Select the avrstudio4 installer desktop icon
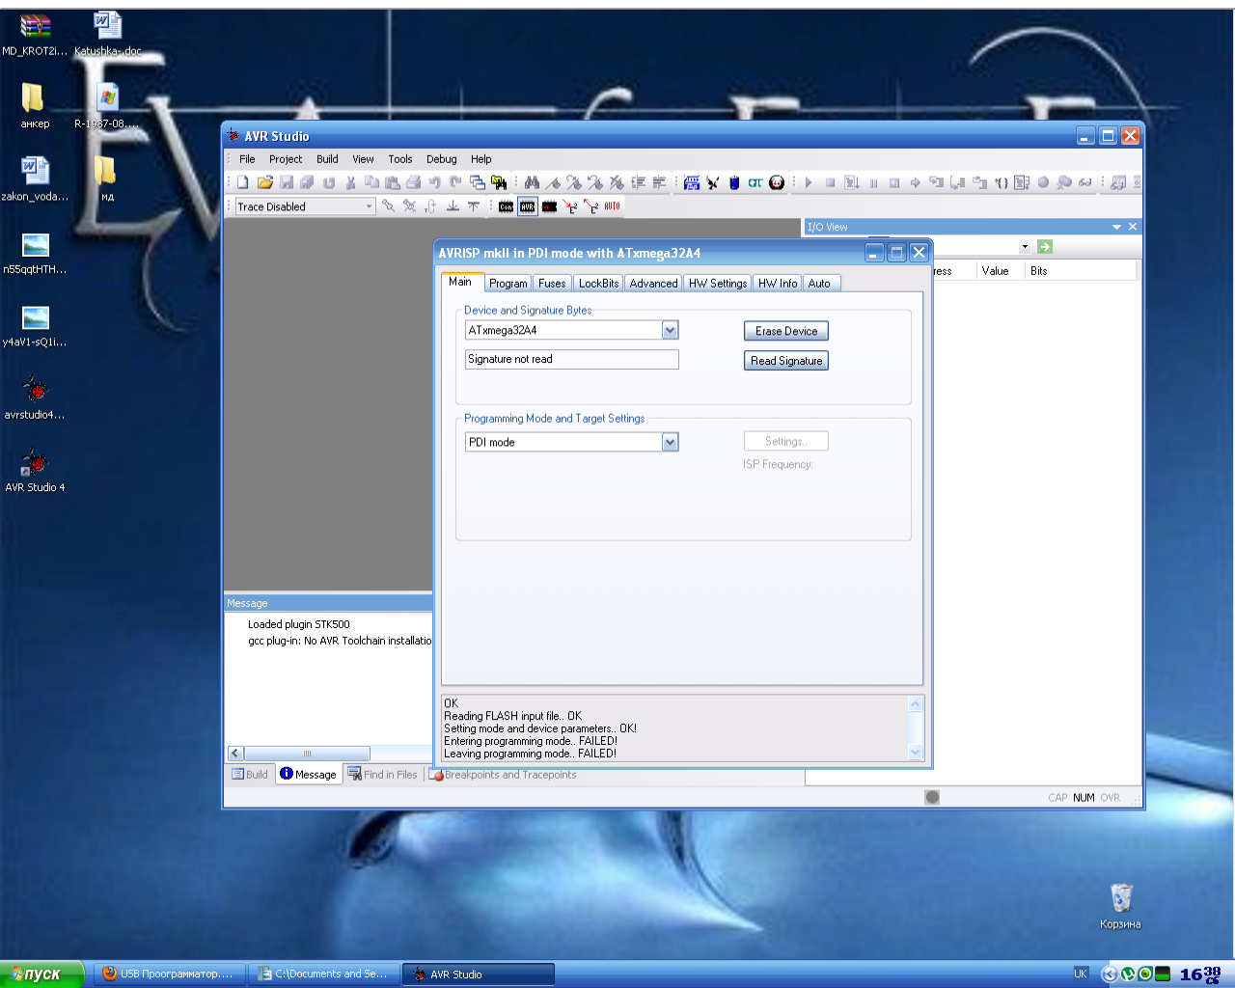Viewport: 1235px width, 988px height. click(x=35, y=398)
